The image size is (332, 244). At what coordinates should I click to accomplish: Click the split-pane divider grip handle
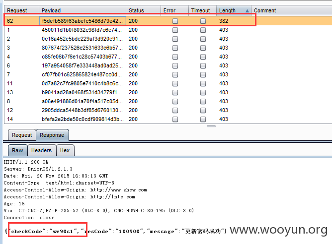tap(211, 126)
